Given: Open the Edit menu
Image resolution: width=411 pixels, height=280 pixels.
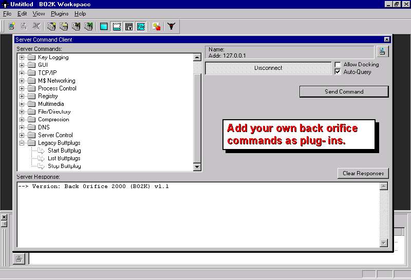Looking at the screenshot, I should pyautogui.click(x=22, y=14).
